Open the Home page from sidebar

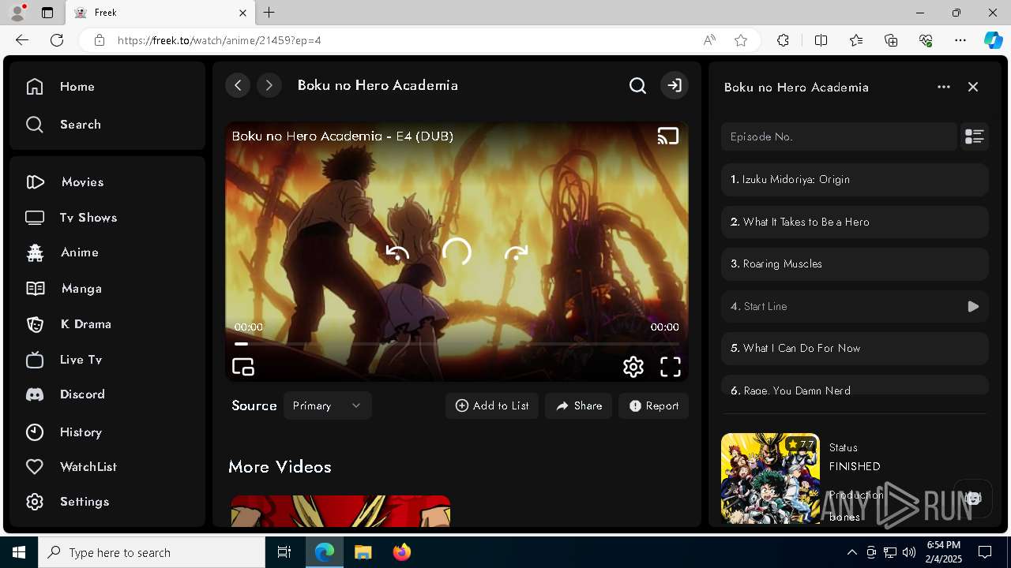click(x=60, y=87)
